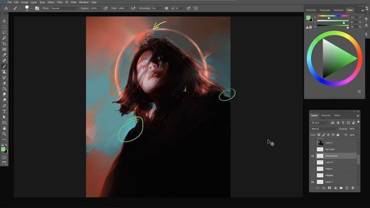Select the Path Selection tool

point(4,117)
